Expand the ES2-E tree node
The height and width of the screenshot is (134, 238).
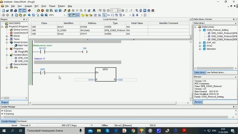click(7, 36)
